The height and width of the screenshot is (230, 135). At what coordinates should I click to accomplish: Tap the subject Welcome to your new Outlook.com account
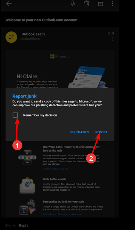pos(41,20)
